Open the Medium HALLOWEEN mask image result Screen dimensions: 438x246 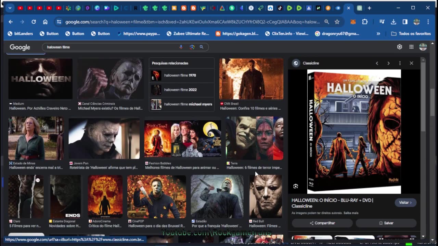pyautogui.click(x=40, y=79)
